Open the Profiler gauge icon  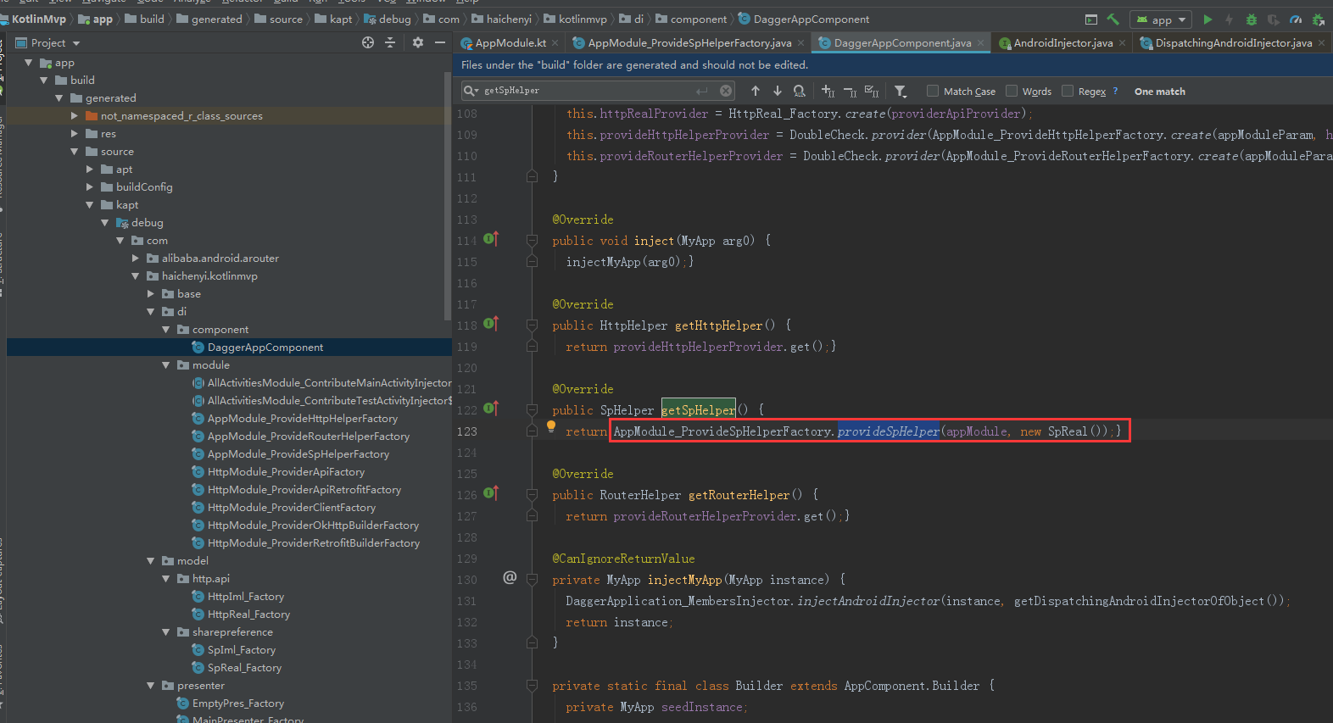point(1296,19)
